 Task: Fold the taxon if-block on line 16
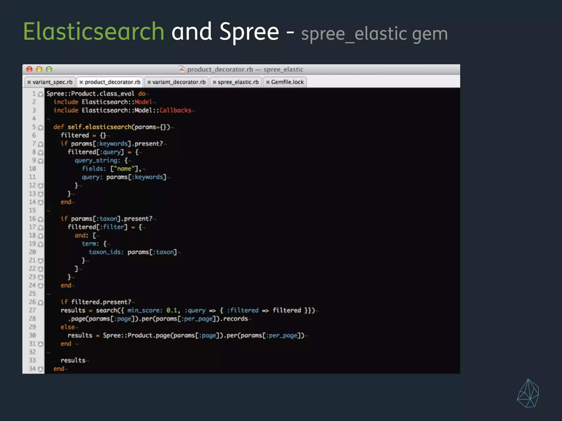pyautogui.click(x=41, y=219)
